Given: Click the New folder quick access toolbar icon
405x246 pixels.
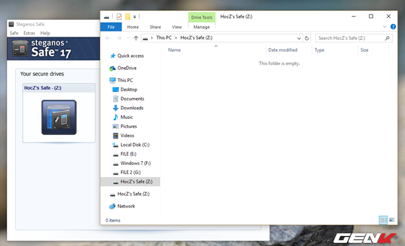Looking at the screenshot, I should (128, 17).
